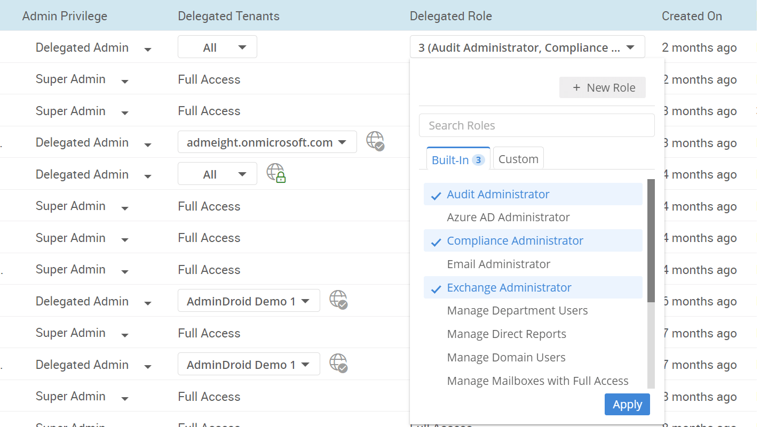Deselect the Exchange Administrator role

coord(509,287)
